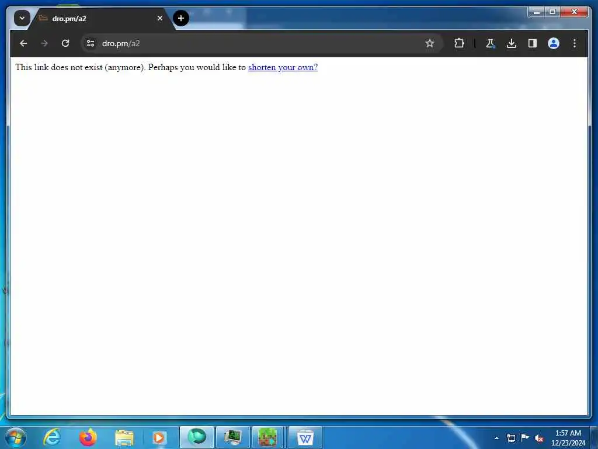Show the Downloads tray
The height and width of the screenshot is (449, 598).
[512, 43]
